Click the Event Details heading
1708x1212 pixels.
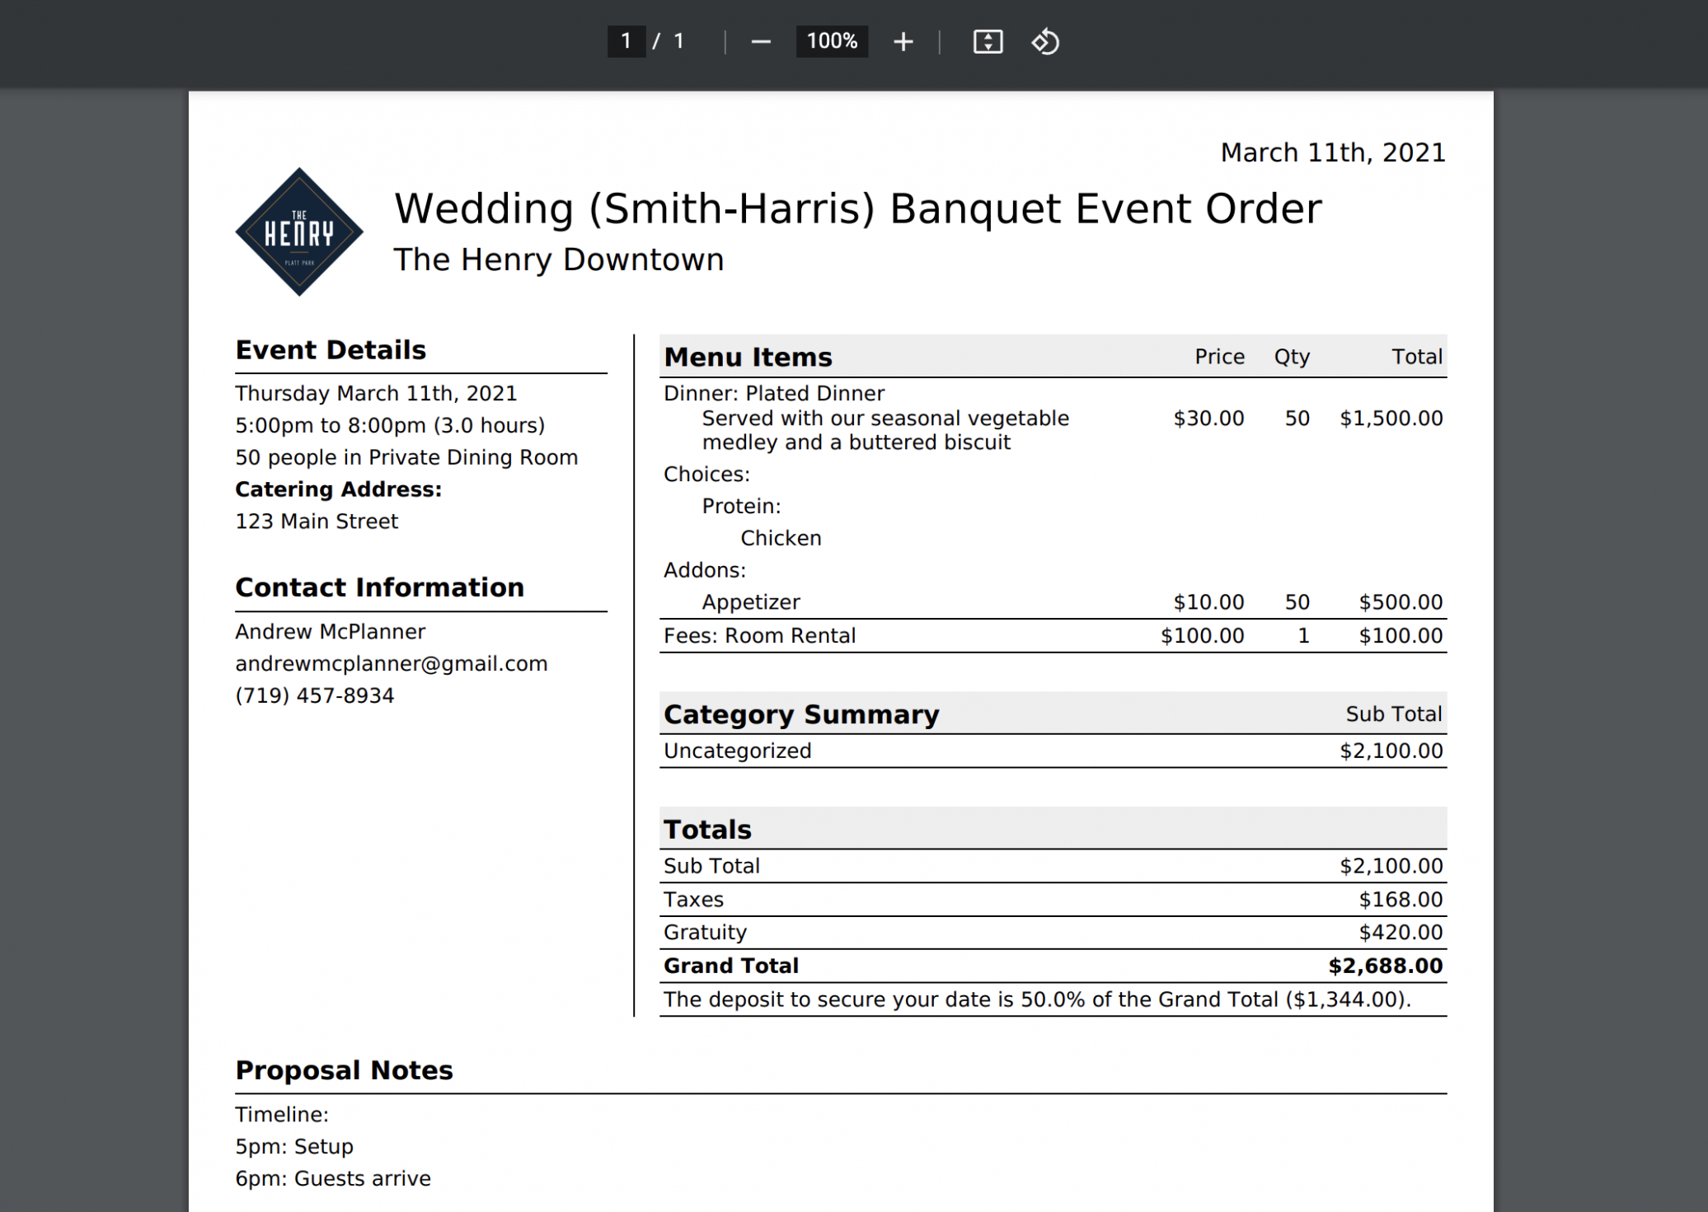[331, 350]
